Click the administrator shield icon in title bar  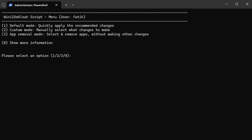(3, 5)
